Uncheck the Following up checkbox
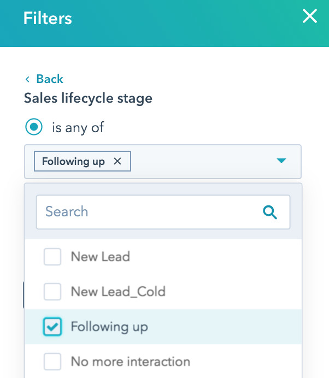 pyautogui.click(x=52, y=327)
